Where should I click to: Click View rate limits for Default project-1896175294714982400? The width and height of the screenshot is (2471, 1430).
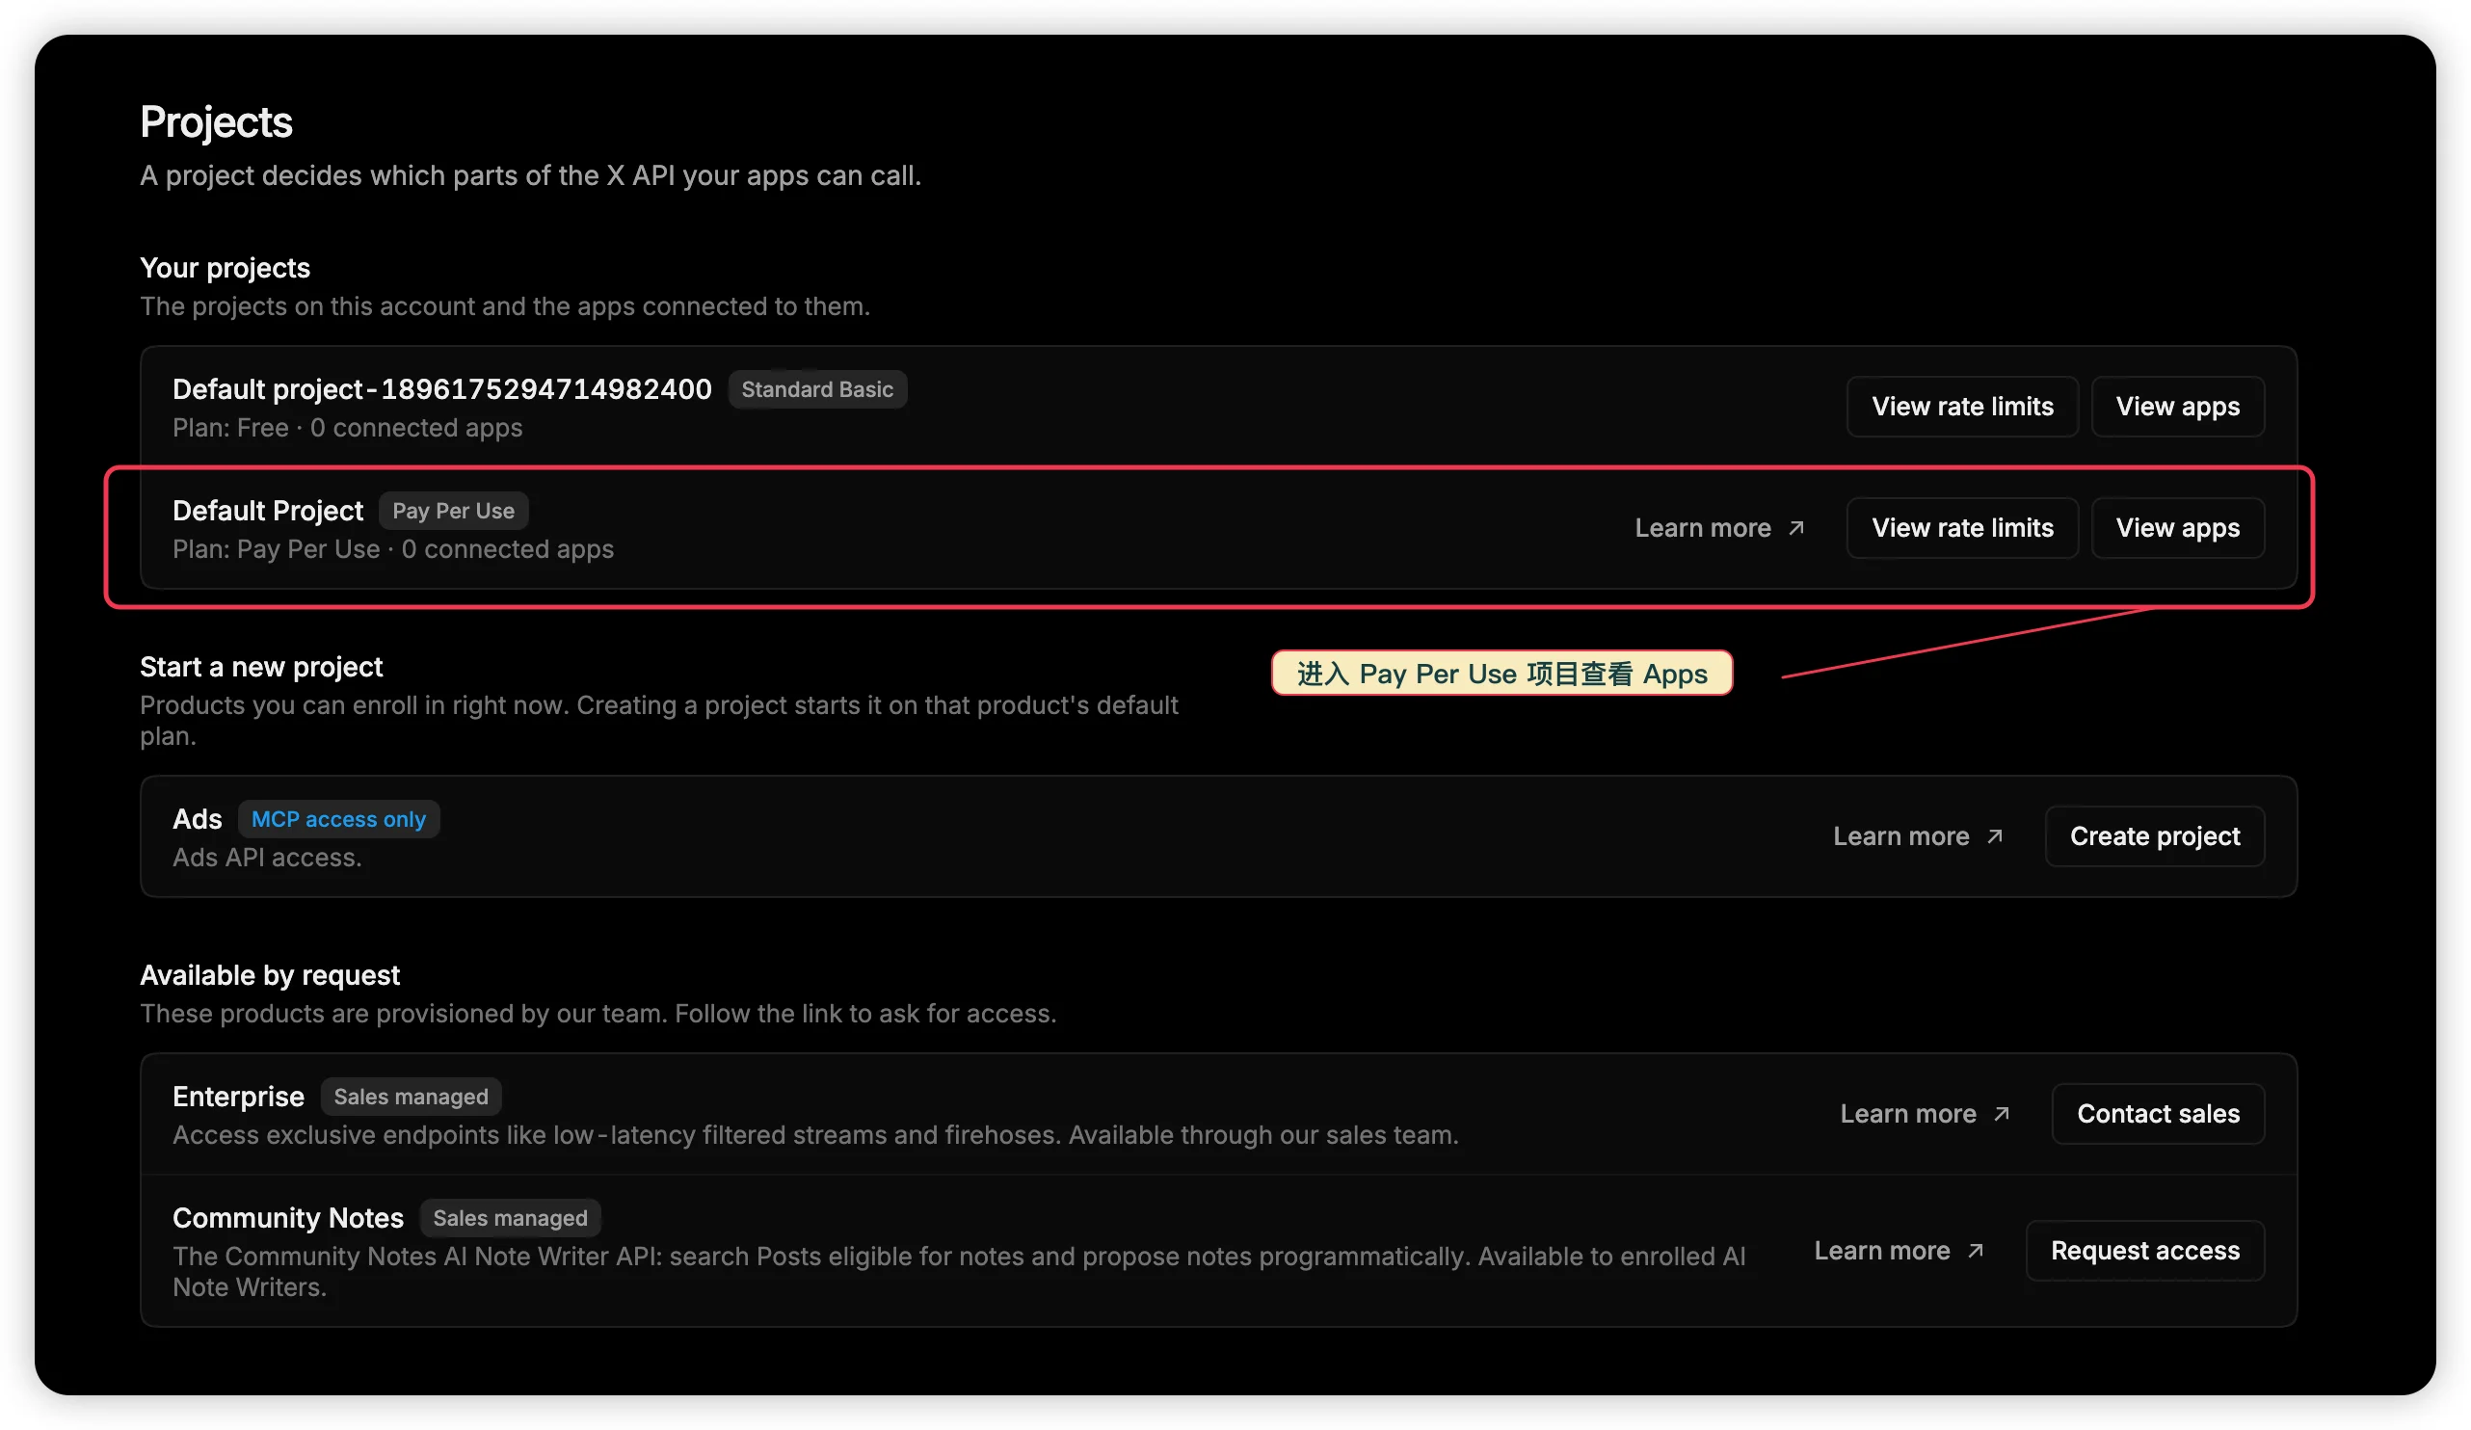[1962, 406]
